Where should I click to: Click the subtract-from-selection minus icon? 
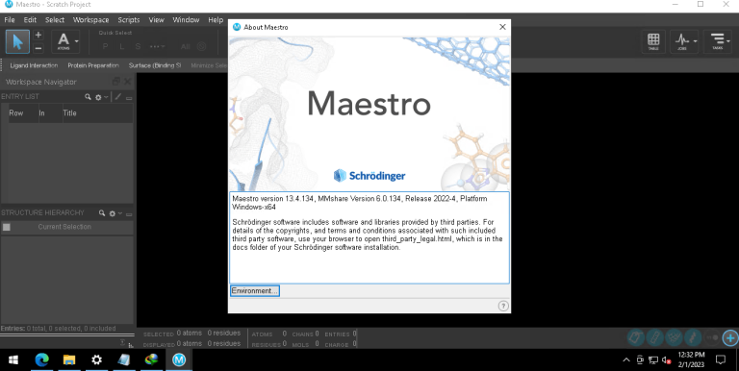tap(38, 47)
